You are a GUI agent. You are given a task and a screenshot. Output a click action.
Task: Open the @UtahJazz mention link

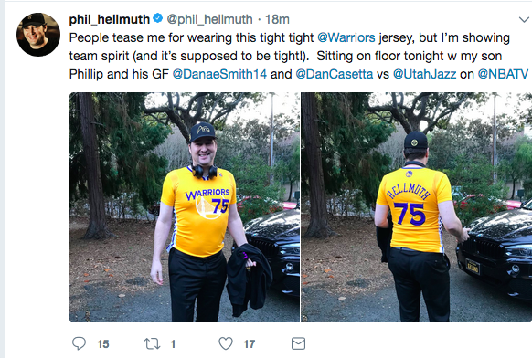coord(424,74)
